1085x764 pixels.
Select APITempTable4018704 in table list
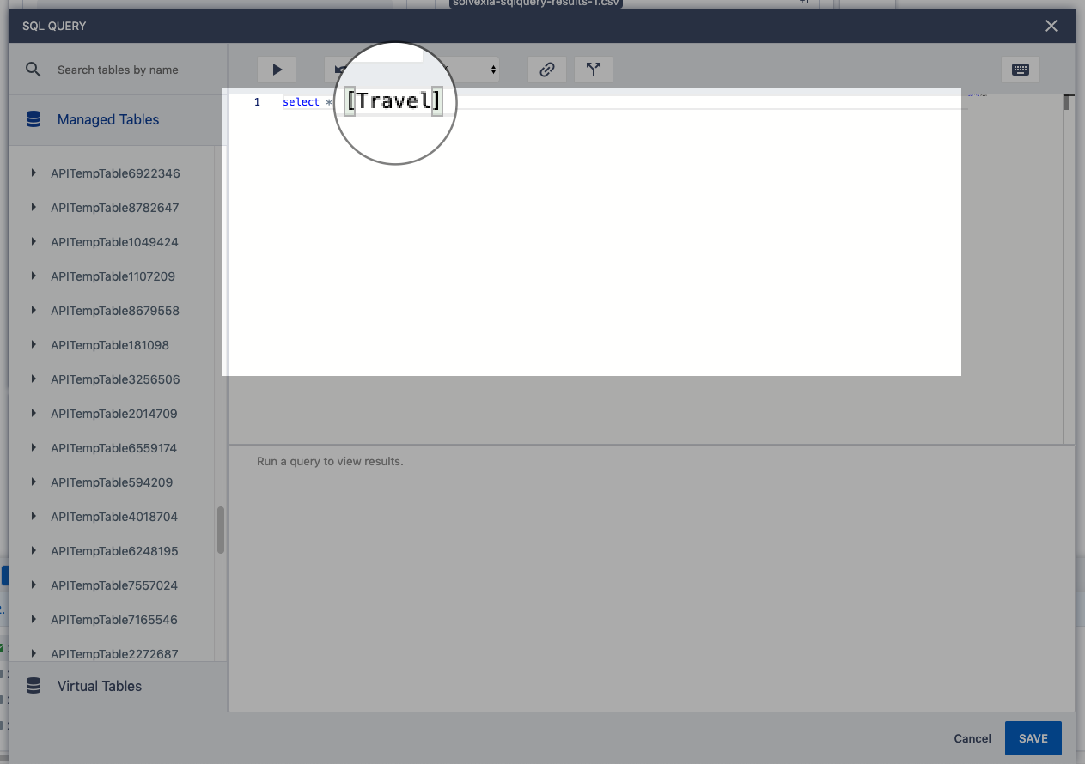[114, 517]
